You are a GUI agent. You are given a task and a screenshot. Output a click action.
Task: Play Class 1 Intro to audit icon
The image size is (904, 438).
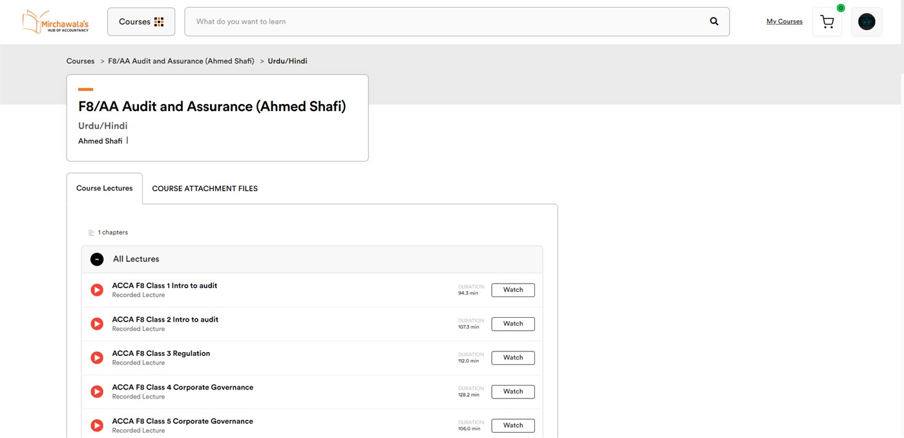[x=97, y=290]
